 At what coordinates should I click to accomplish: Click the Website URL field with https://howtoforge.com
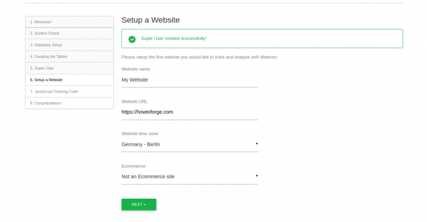point(190,112)
